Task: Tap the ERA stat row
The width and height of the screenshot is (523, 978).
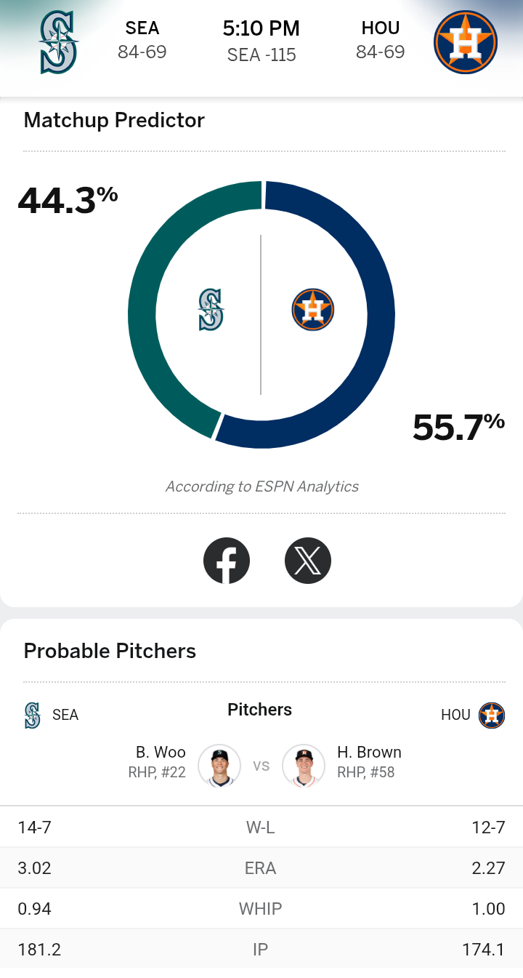Action: pos(261,868)
